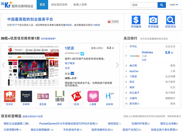
Task: Focus the 搜索 input field
Action: pos(144,5)
